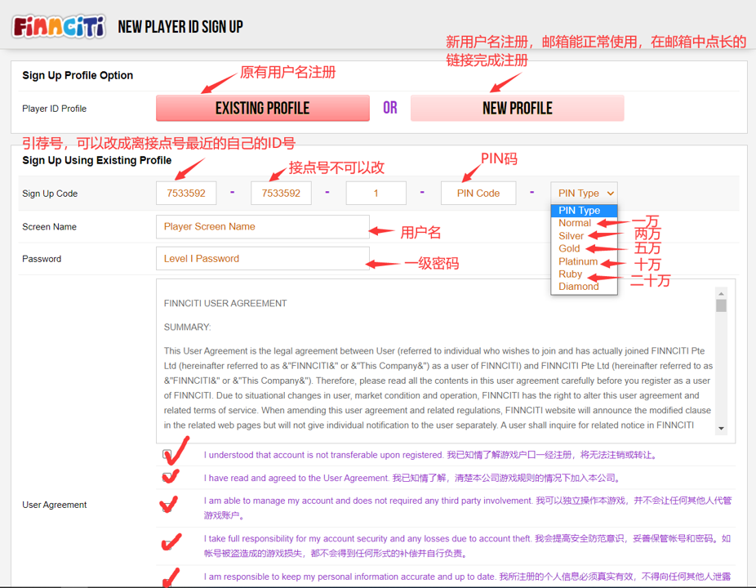This screenshot has height=588, width=756.
Task: Click the Finnciti logo
Action: (x=58, y=26)
